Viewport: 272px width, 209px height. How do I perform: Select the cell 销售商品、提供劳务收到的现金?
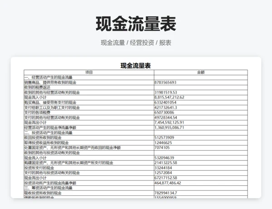click(x=89, y=82)
